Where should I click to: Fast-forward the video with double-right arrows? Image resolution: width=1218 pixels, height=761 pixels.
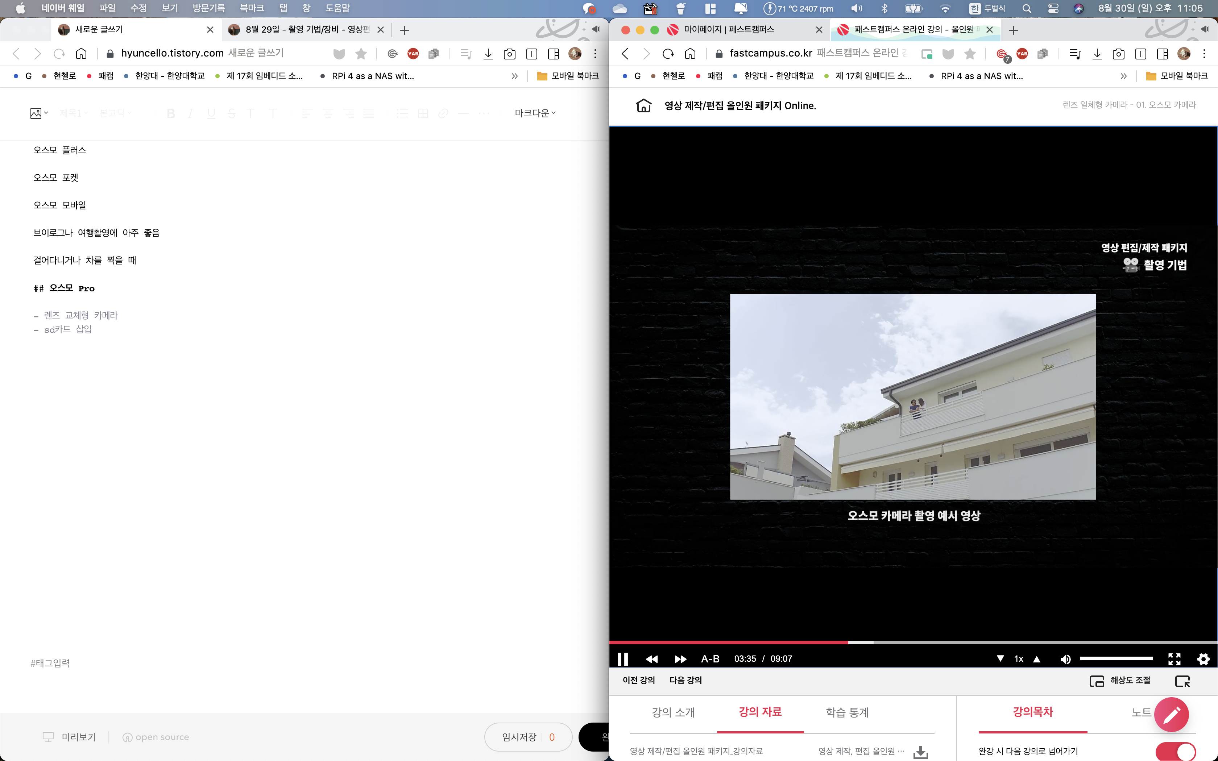click(680, 659)
